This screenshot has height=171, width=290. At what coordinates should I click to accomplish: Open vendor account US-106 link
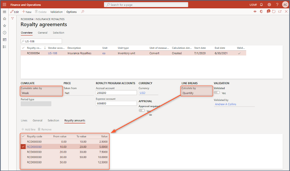coord(52,53)
